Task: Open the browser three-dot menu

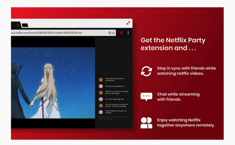Action: pos(128,32)
